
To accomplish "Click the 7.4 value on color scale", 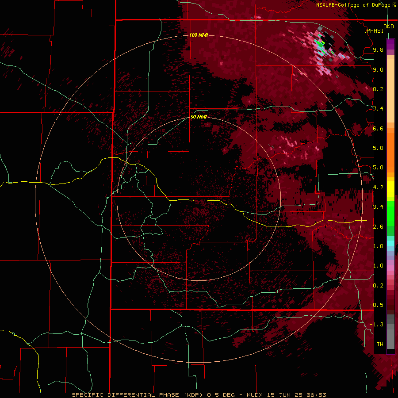I will tap(378, 109).
